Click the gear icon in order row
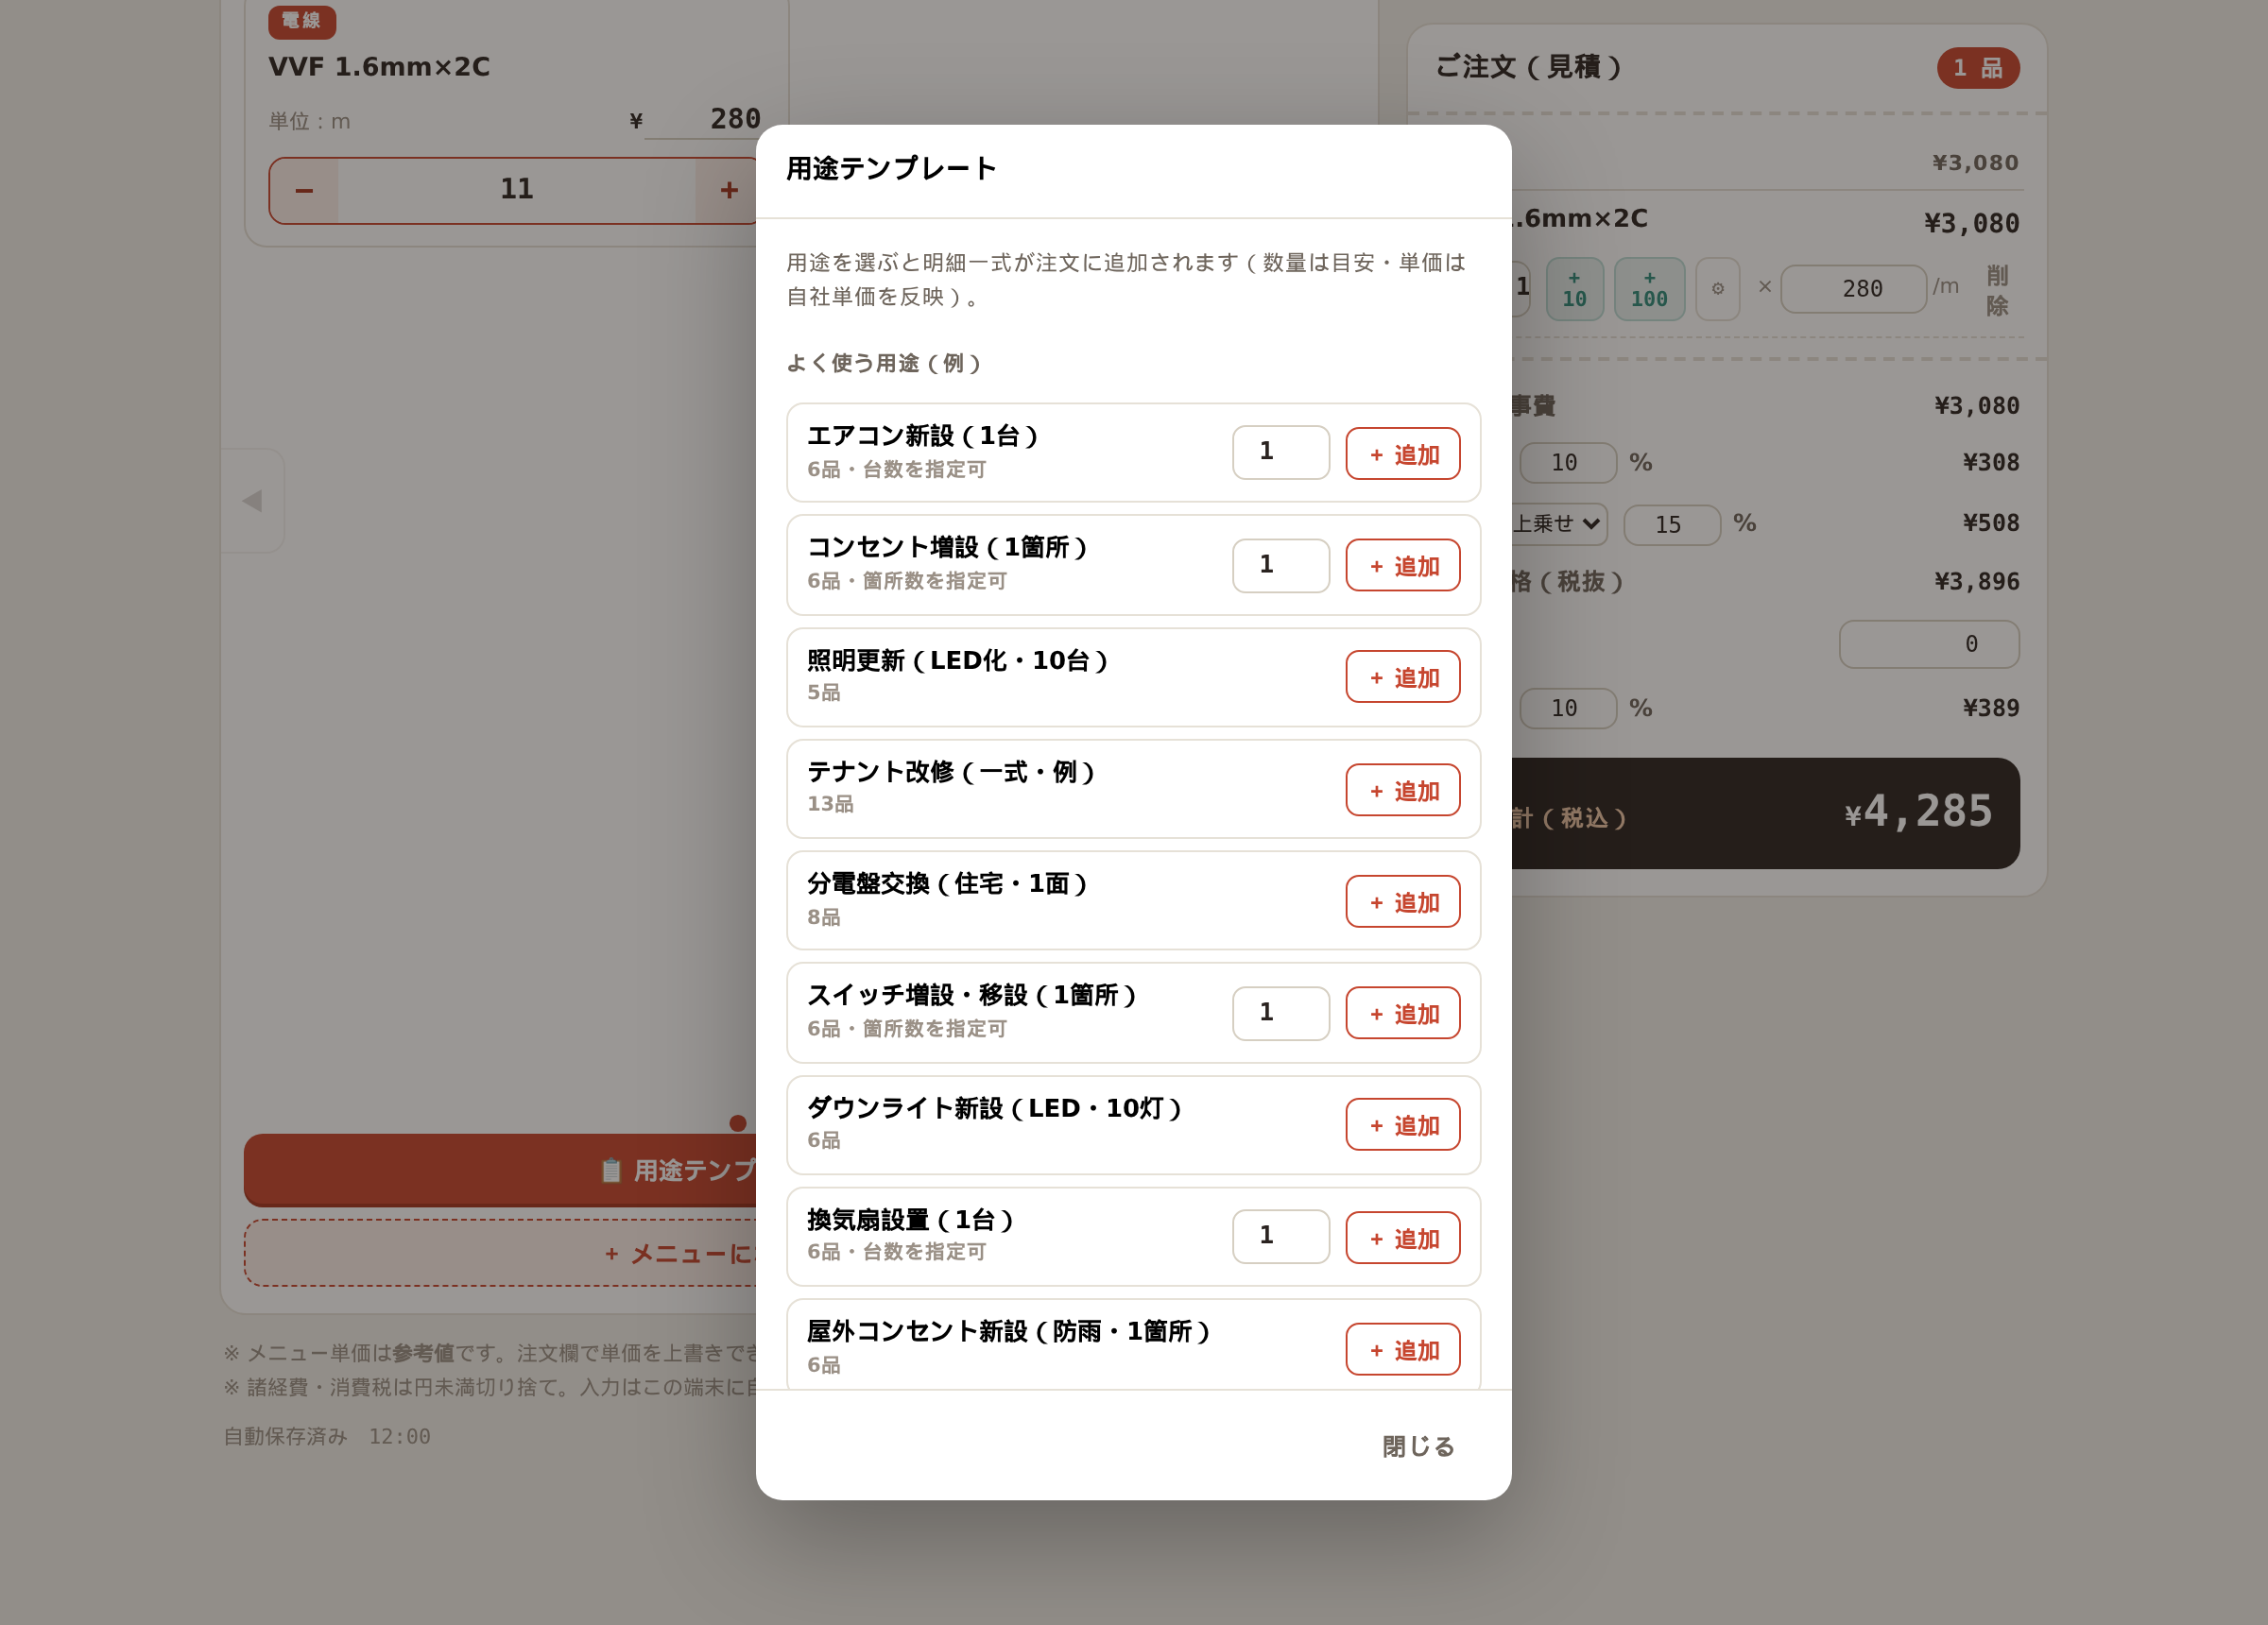Image resolution: width=2268 pixels, height=1625 pixels. (1717, 289)
